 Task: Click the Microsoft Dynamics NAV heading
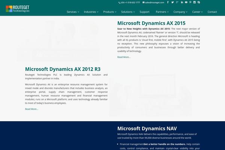point(147,129)
